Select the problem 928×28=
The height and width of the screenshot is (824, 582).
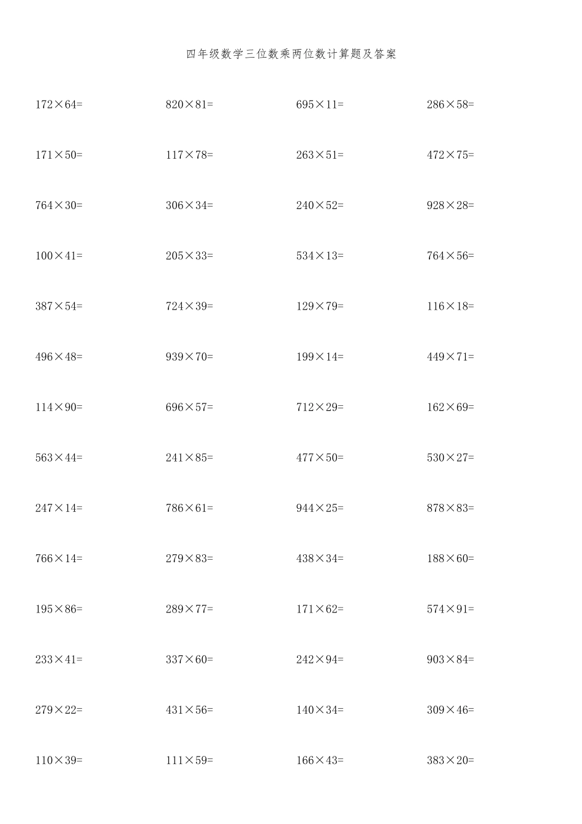point(450,205)
